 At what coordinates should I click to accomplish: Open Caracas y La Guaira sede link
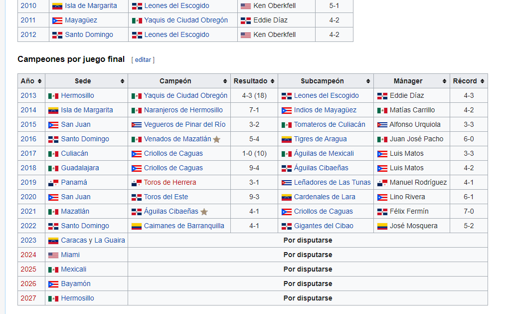pos(93,240)
